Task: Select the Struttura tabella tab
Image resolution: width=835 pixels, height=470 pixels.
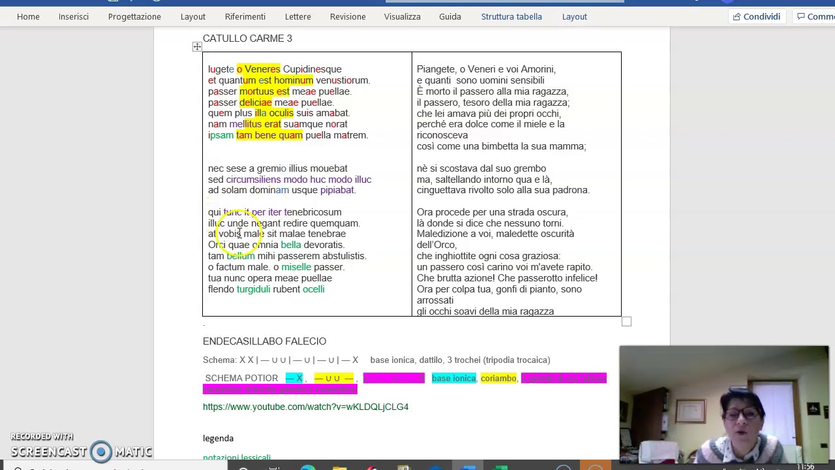Action: pyautogui.click(x=511, y=16)
